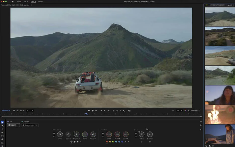Toggle the safe margins frame icon
The image size is (235, 147).
coord(21,110)
